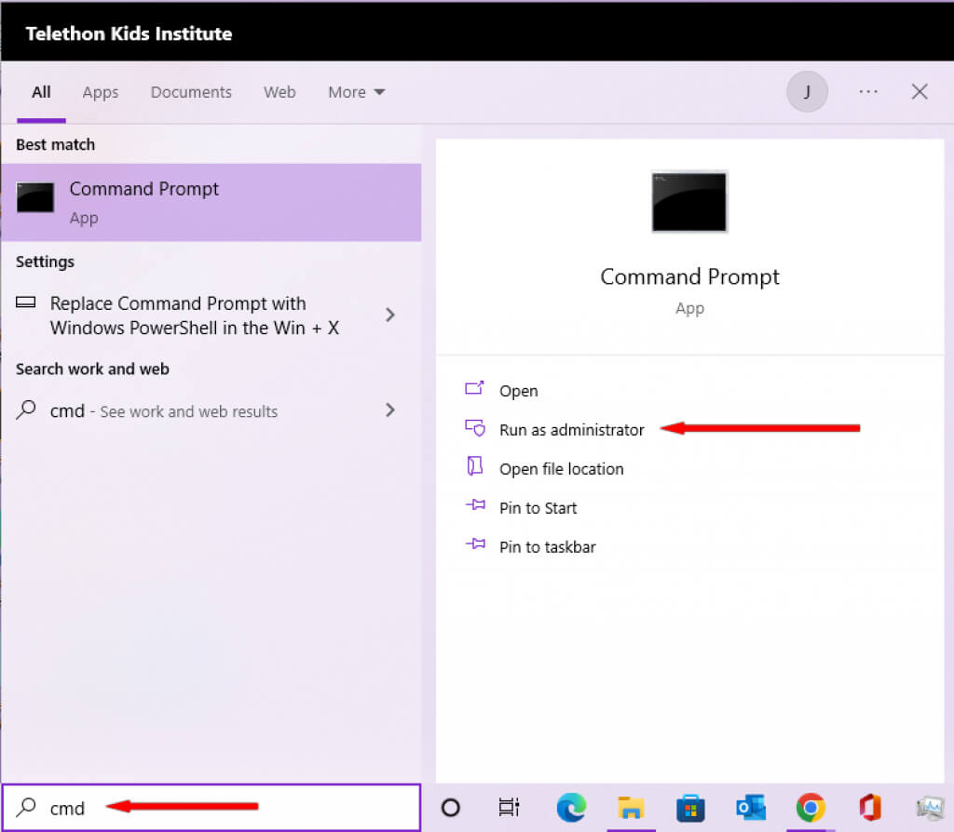Open Command Prompt from the right panel
This screenshot has height=832, width=954.
tap(518, 391)
